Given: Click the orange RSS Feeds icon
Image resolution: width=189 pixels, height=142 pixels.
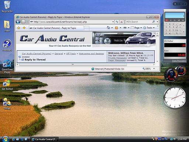Looking at the screenshot, I should tap(116, 28).
